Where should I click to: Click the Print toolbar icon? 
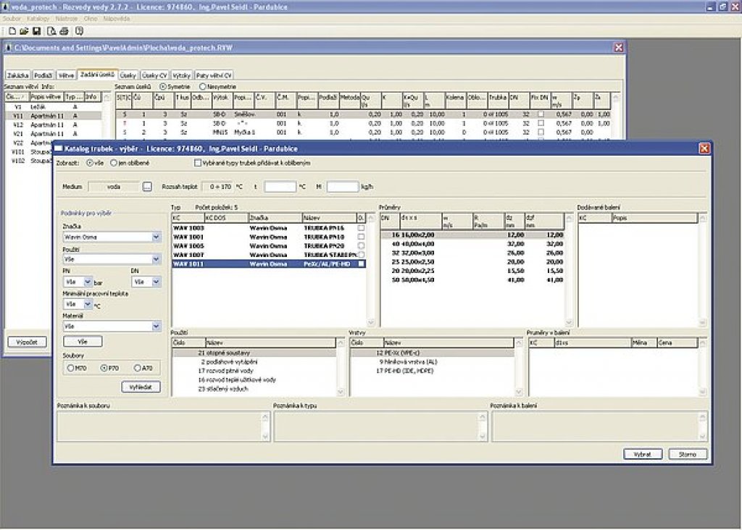click(64, 31)
